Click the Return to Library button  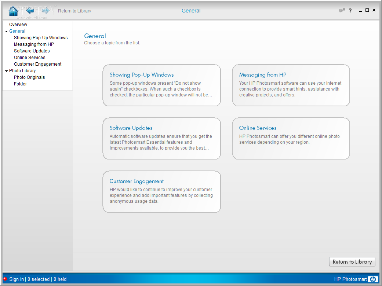click(x=352, y=262)
